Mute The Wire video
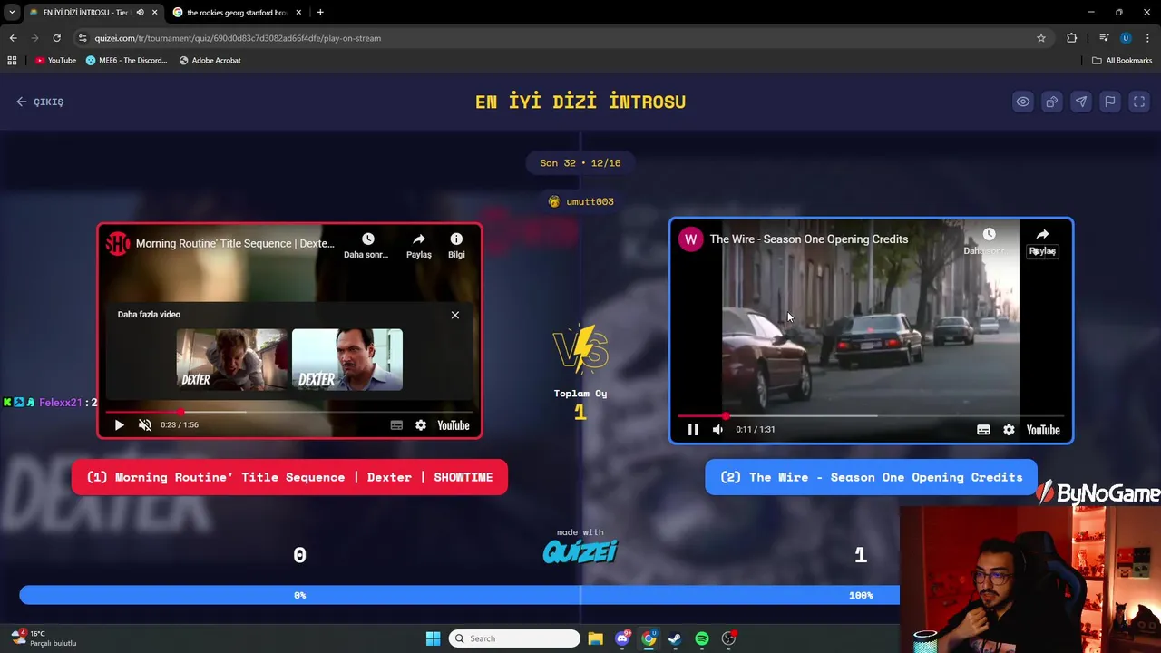The height and width of the screenshot is (653, 1161). tap(717, 429)
